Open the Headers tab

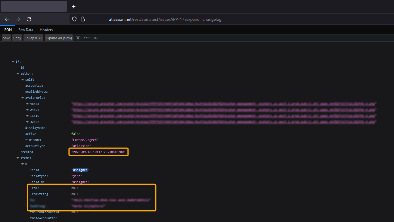(x=46, y=30)
